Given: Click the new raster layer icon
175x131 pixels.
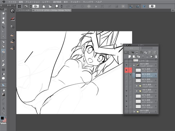Looking at the screenshot, I should click(129, 57).
